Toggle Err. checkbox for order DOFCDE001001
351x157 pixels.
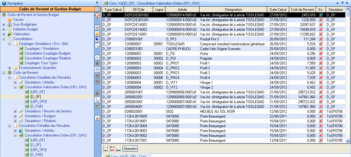[x=321, y=20]
